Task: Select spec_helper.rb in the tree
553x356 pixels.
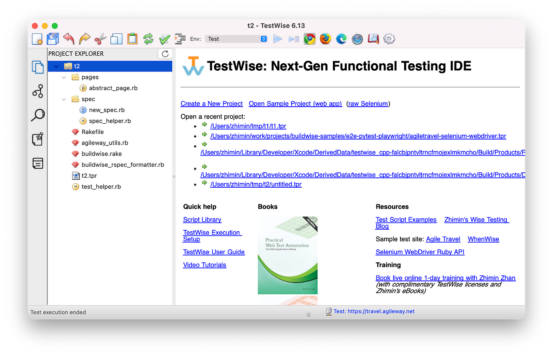Action: coord(110,121)
